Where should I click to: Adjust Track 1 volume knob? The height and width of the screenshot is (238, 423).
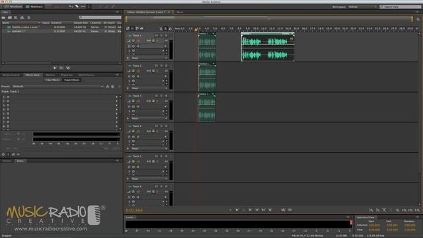tap(133, 41)
